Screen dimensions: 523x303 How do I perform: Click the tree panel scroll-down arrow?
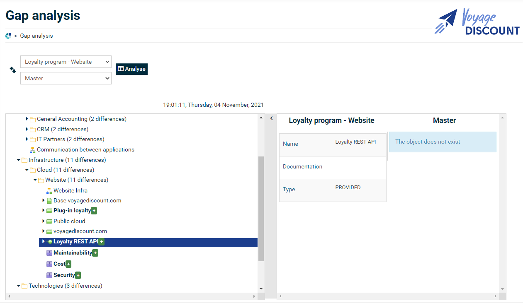(261, 289)
